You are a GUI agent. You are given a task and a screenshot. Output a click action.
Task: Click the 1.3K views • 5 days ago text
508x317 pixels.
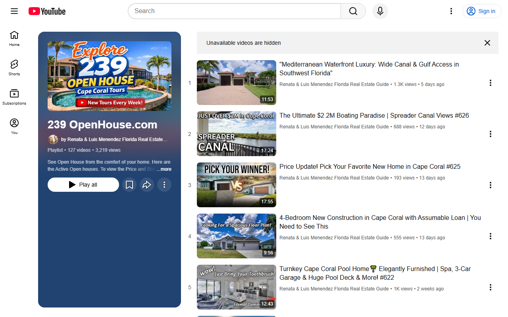[x=419, y=84]
